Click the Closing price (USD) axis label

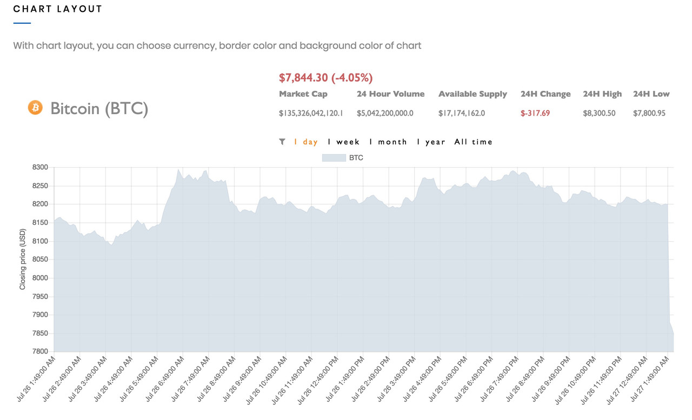click(23, 259)
